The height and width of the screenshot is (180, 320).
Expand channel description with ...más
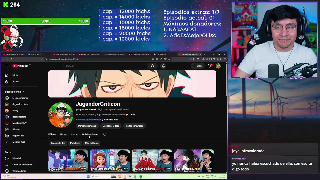click(x=132, y=115)
